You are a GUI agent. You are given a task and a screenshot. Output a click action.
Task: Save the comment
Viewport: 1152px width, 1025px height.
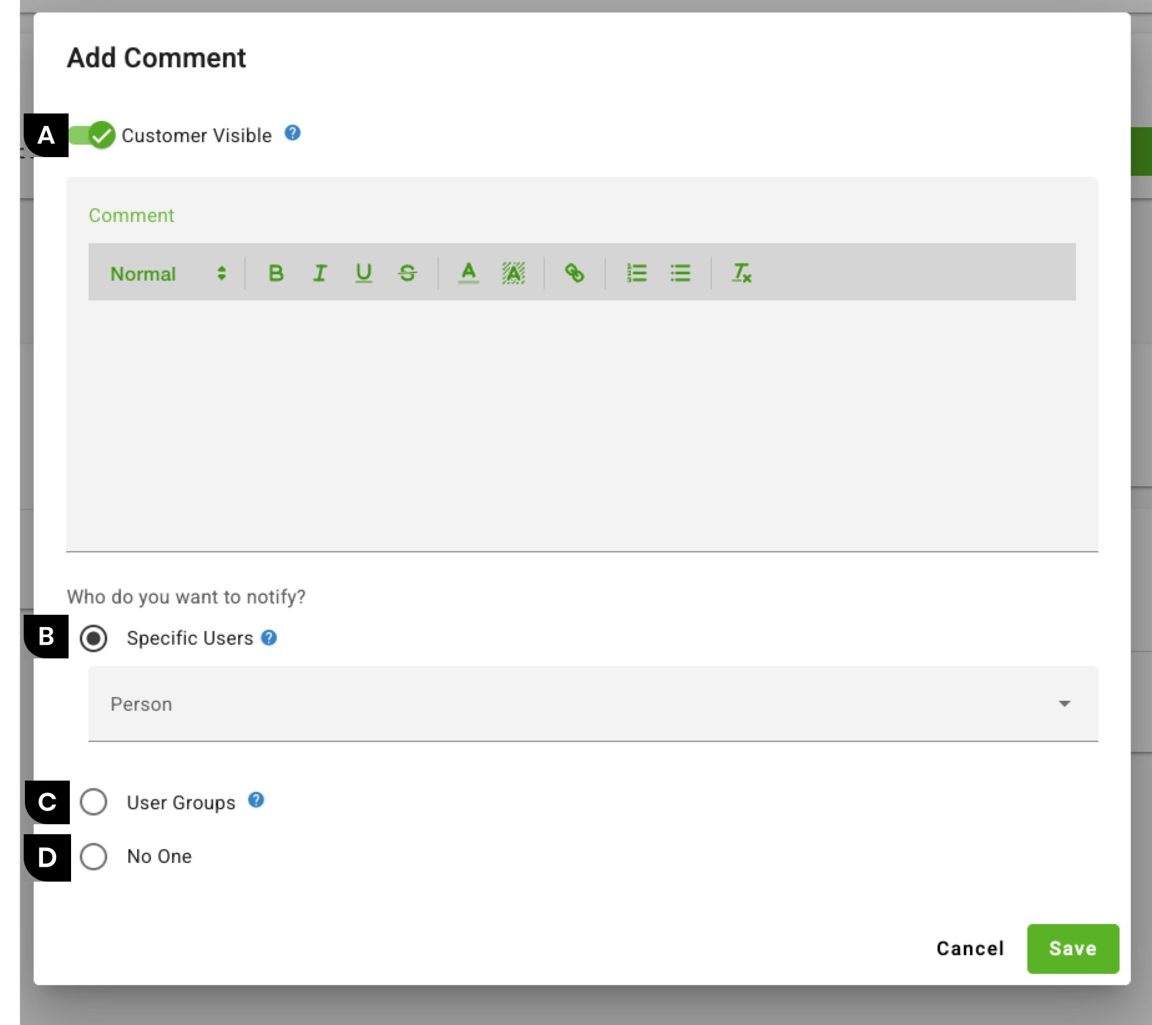[1073, 948]
